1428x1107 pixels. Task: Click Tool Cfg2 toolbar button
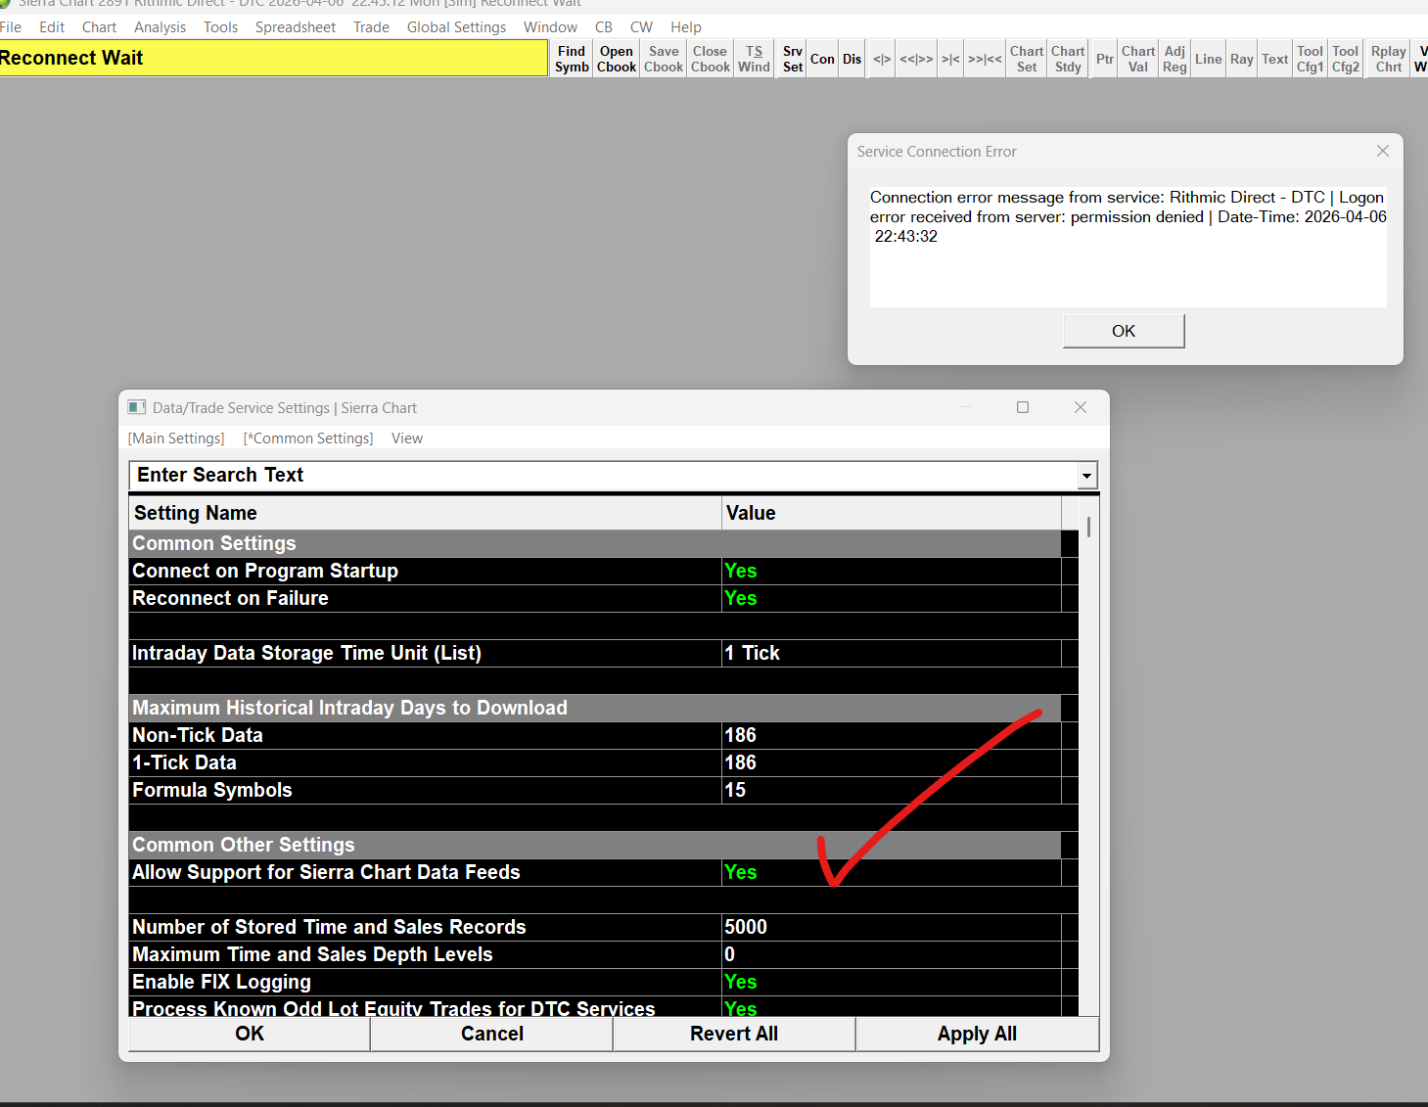(x=1346, y=59)
